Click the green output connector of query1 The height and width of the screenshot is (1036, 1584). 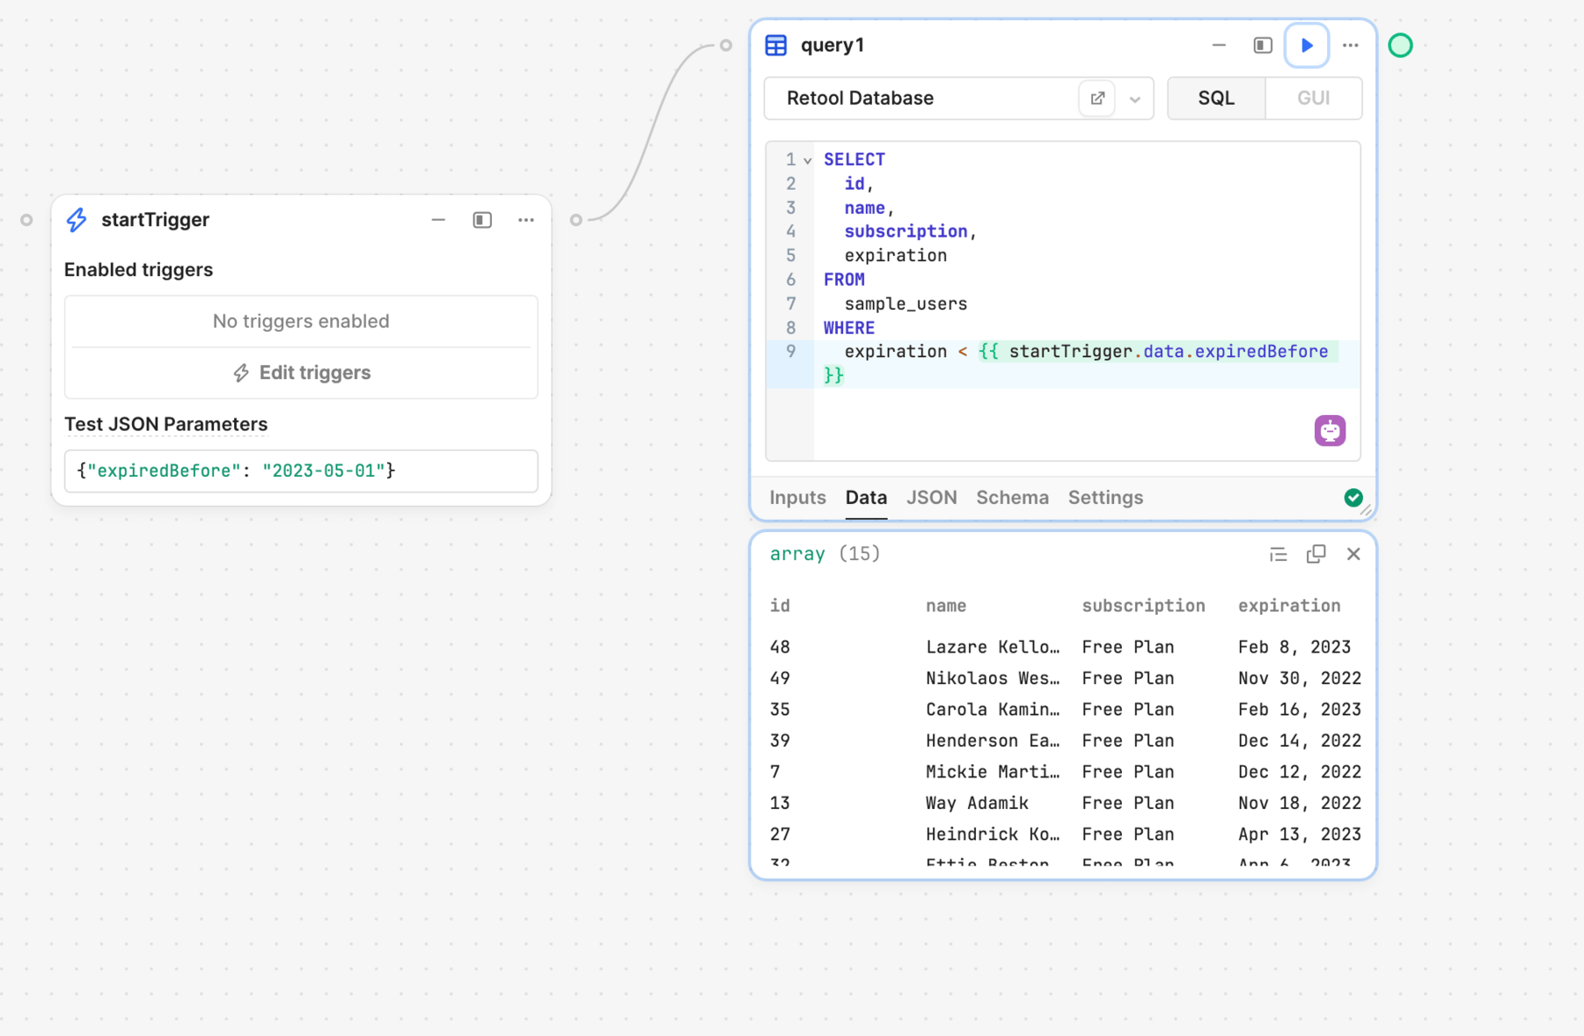point(1400,45)
